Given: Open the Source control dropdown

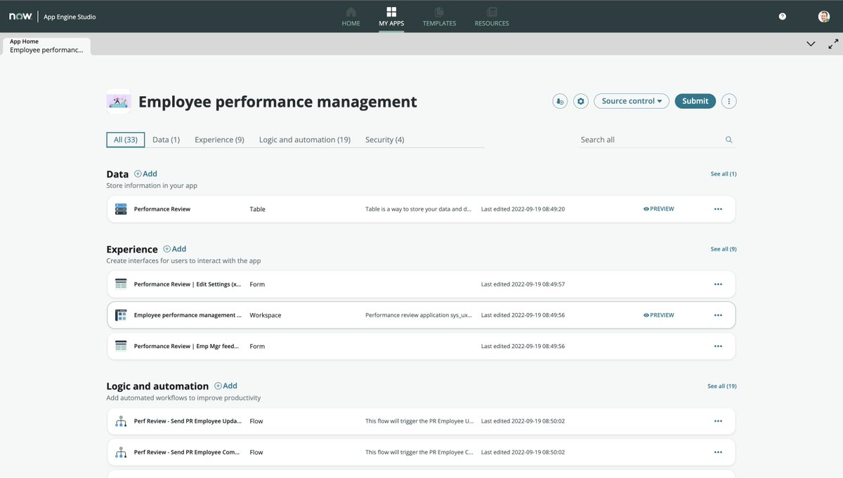Looking at the screenshot, I should (632, 101).
